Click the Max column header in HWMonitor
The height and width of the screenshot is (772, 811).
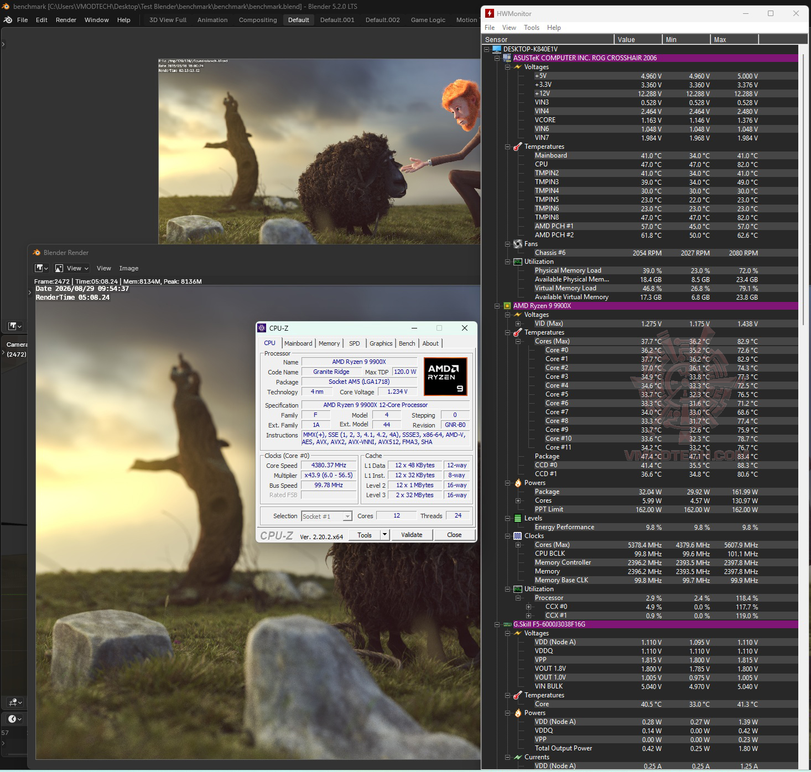click(x=735, y=39)
